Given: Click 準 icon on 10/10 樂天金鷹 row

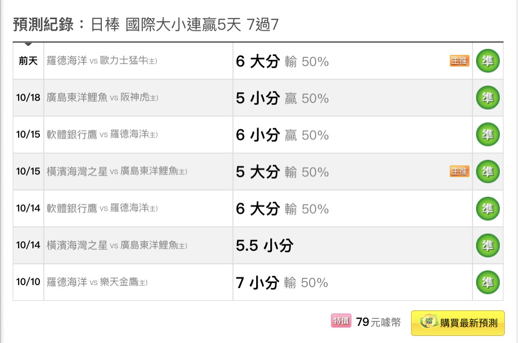Looking at the screenshot, I should click(x=488, y=282).
